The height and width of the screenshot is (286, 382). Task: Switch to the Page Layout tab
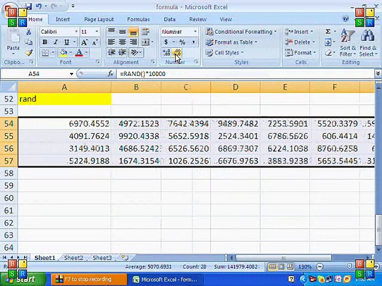tap(99, 19)
